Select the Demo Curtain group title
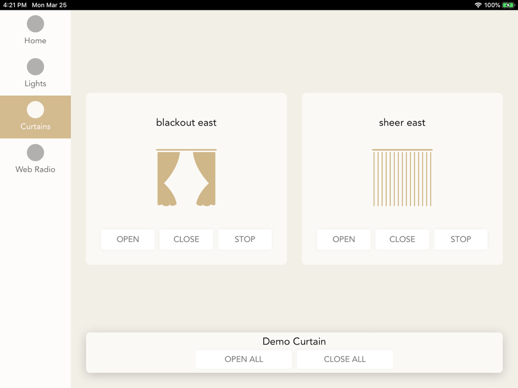 point(294,341)
